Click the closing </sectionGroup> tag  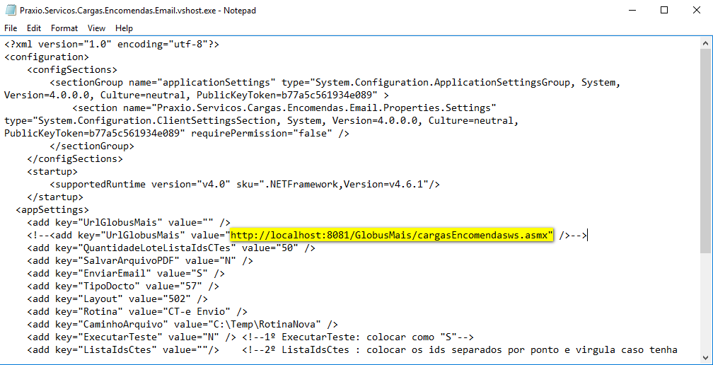point(92,146)
